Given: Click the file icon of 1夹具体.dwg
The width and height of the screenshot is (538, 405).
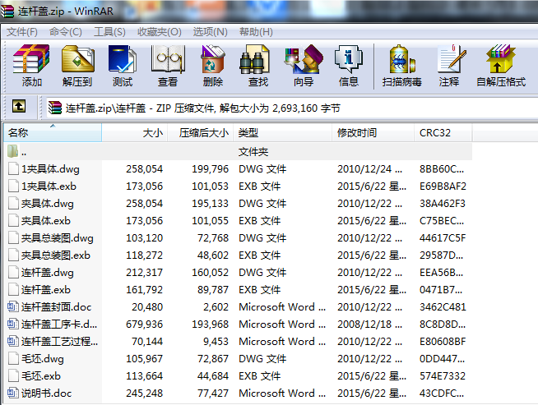Looking at the screenshot, I should tap(13, 168).
